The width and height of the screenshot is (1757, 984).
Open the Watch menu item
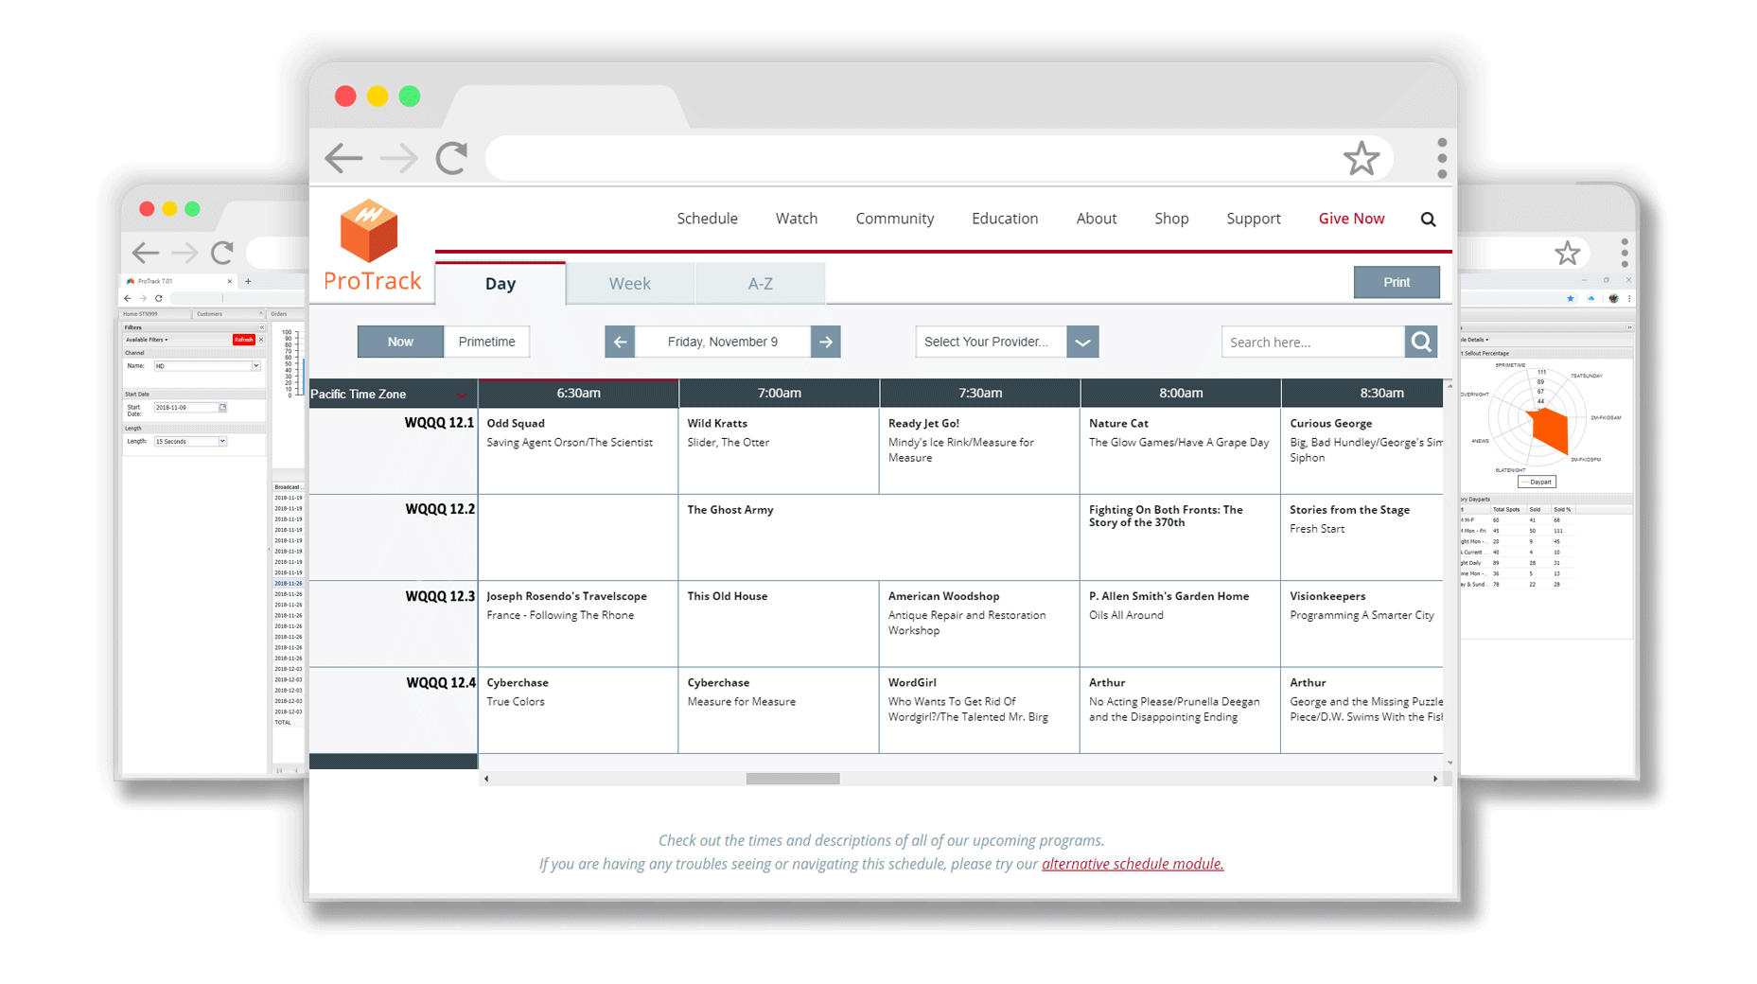click(797, 219)
